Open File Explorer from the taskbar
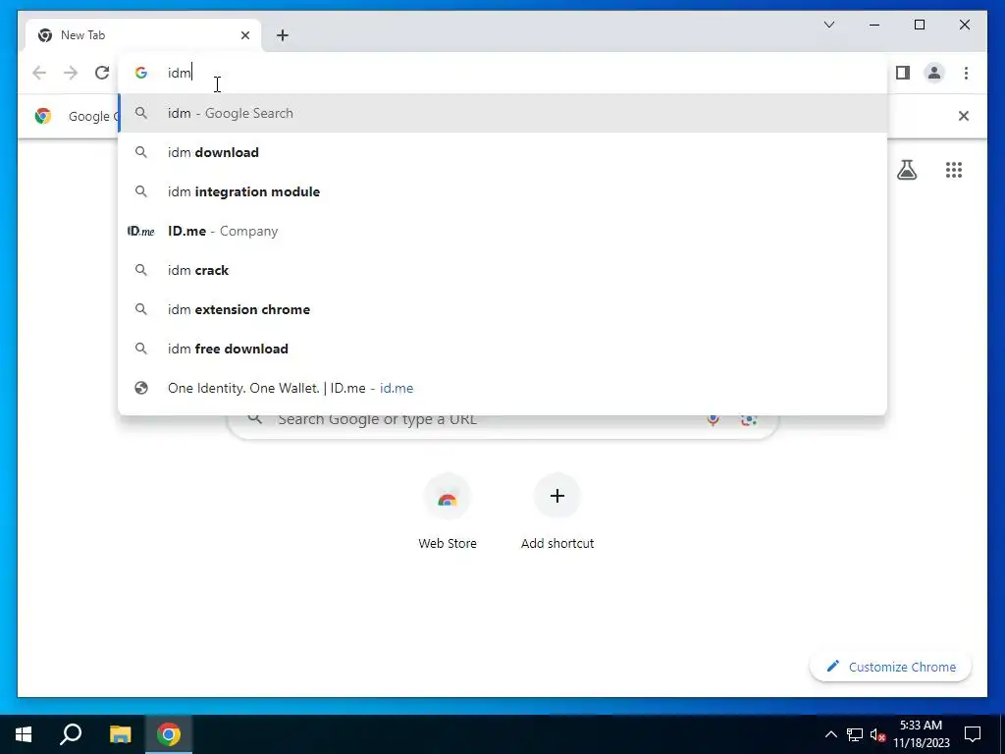The width and height of the screenshot is (1005, 754). [x=120, y=734]
